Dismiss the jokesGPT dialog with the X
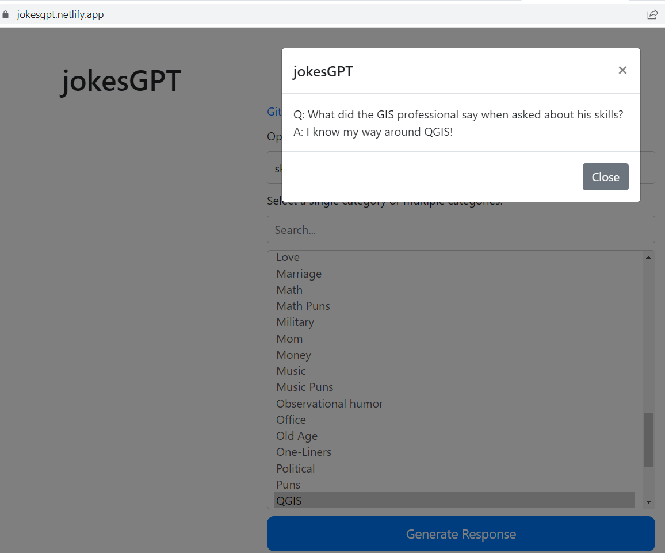This screenshot has height=553, width=665. 622,70
